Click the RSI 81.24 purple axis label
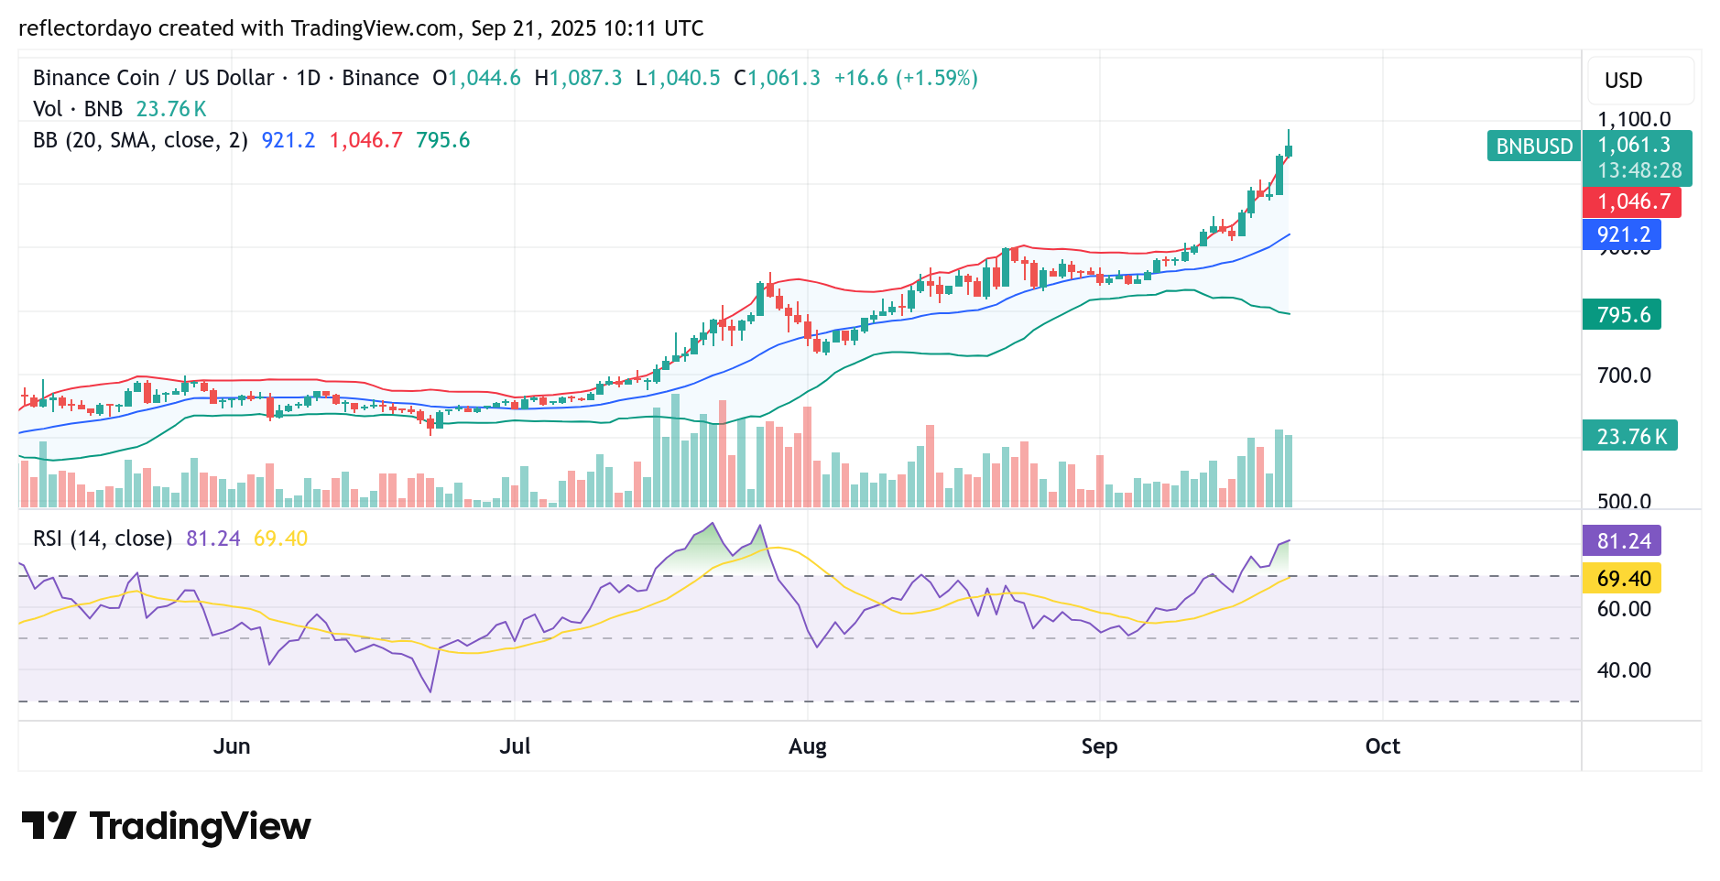The image size is (1720, 881). click(x=1622, y=541)
